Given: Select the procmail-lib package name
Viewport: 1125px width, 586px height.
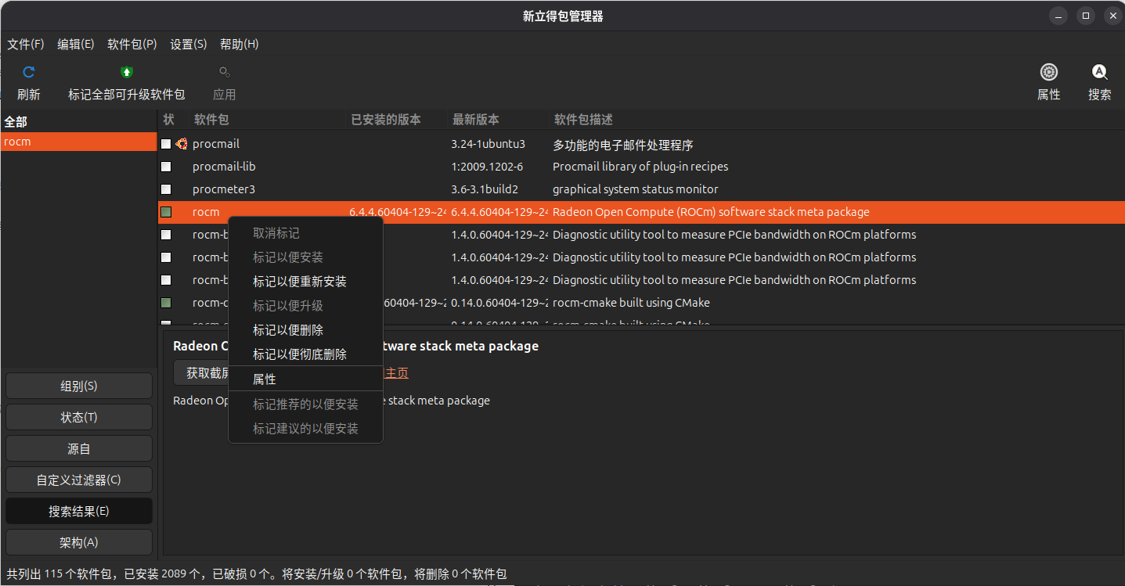Looking at the screenshot, I should pyautogui.click(x=224, y=167).
